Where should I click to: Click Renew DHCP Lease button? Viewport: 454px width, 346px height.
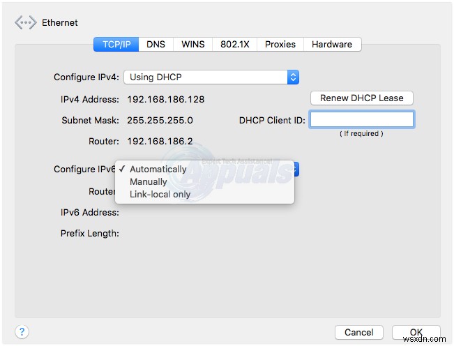coord(362,98)
